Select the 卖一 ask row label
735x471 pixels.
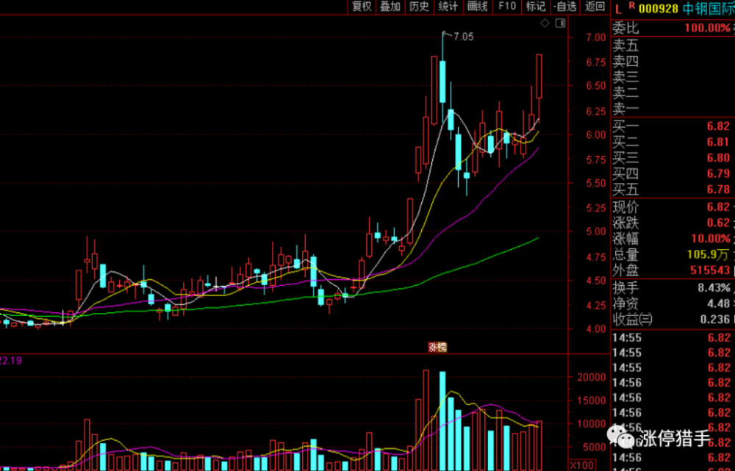[625, 109]
